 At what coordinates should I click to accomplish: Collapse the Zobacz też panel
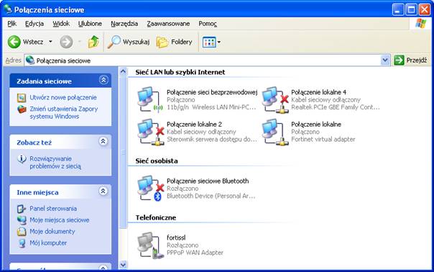(x=103, y=142)
